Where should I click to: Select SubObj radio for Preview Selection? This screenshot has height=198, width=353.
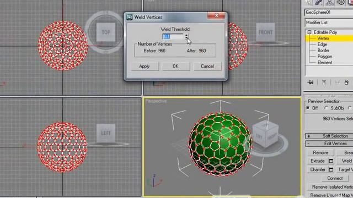(326, 108)
